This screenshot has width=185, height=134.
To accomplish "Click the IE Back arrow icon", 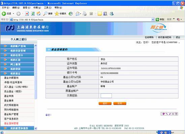I will point(4,14).
